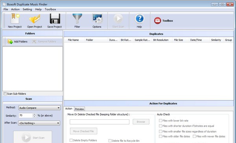236x143 pixels.
Task: Open the After Scan dropdown showing Do Nothing
Action: (39, 123)
